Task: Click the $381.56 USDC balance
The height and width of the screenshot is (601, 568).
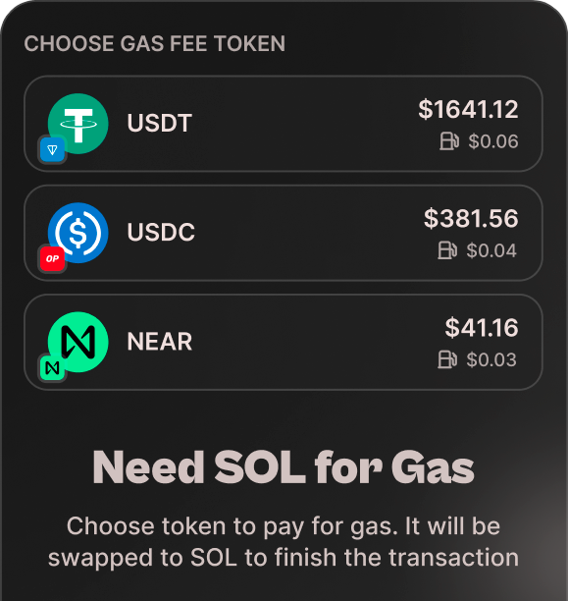Action: pyautogui.click(x=471, y=218)
